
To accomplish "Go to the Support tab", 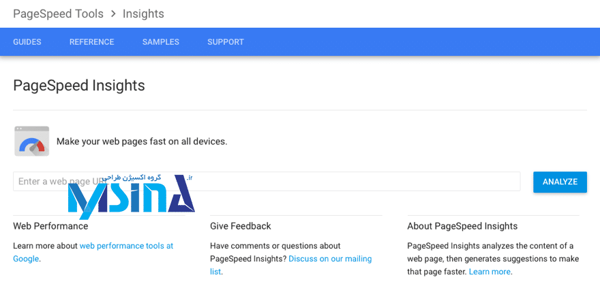I will click(x=225, y=42).
